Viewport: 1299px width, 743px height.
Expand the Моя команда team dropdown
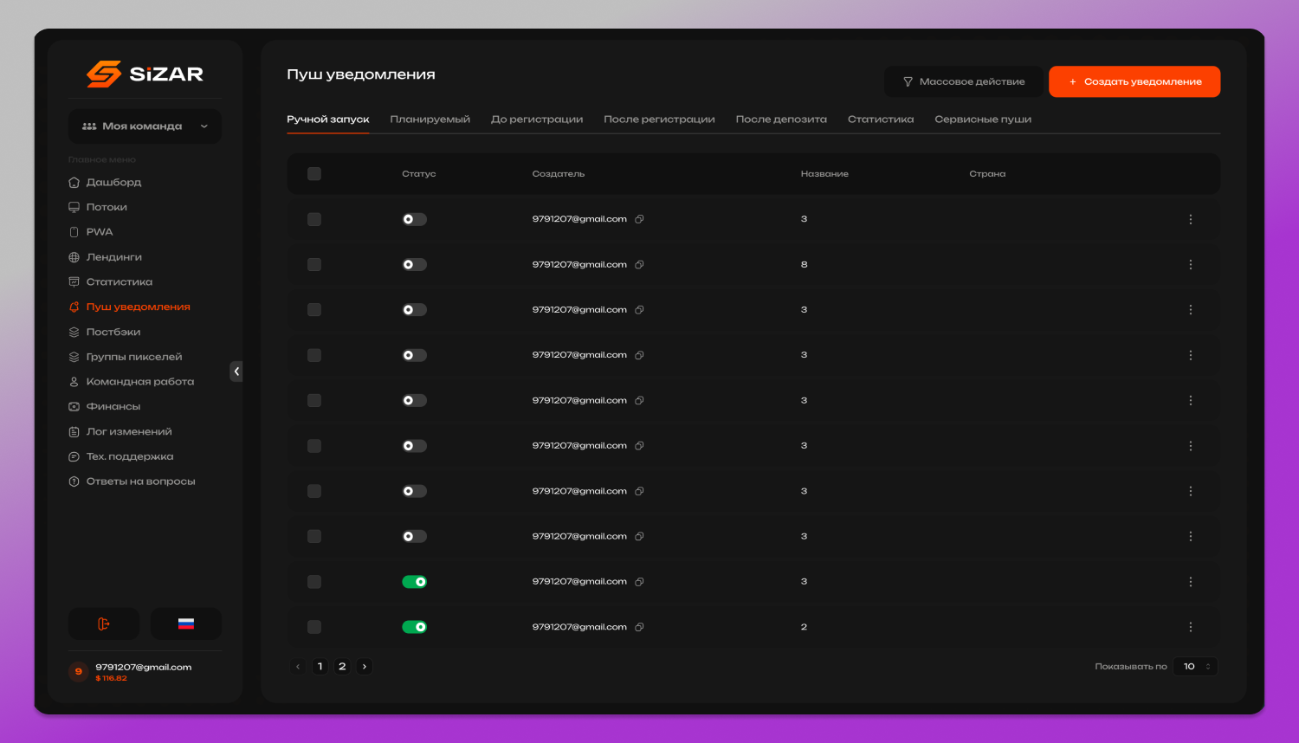click(145, 126)
